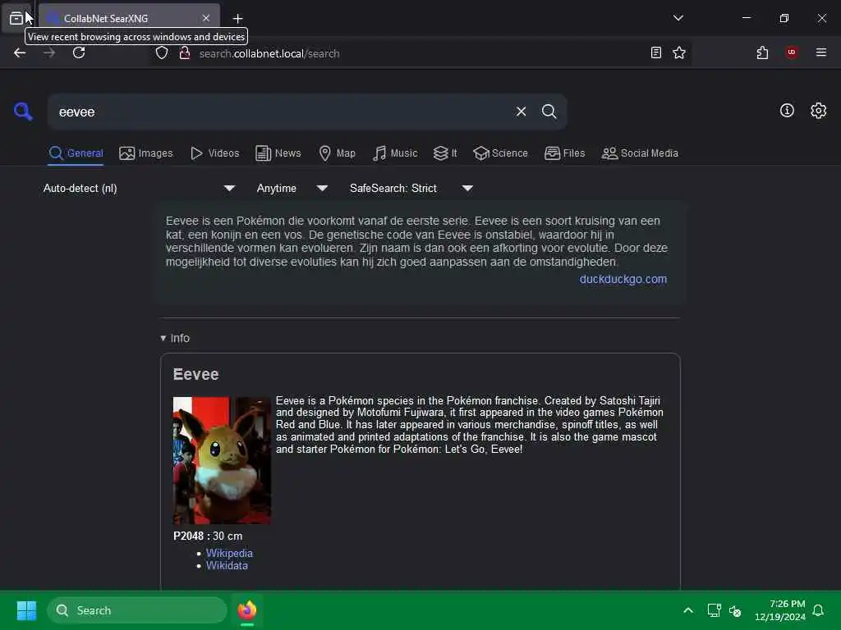The width and height of the screenshot is (841, 630).
Task: Open the Windows Start menu
Action: click(x=26, y=610)
